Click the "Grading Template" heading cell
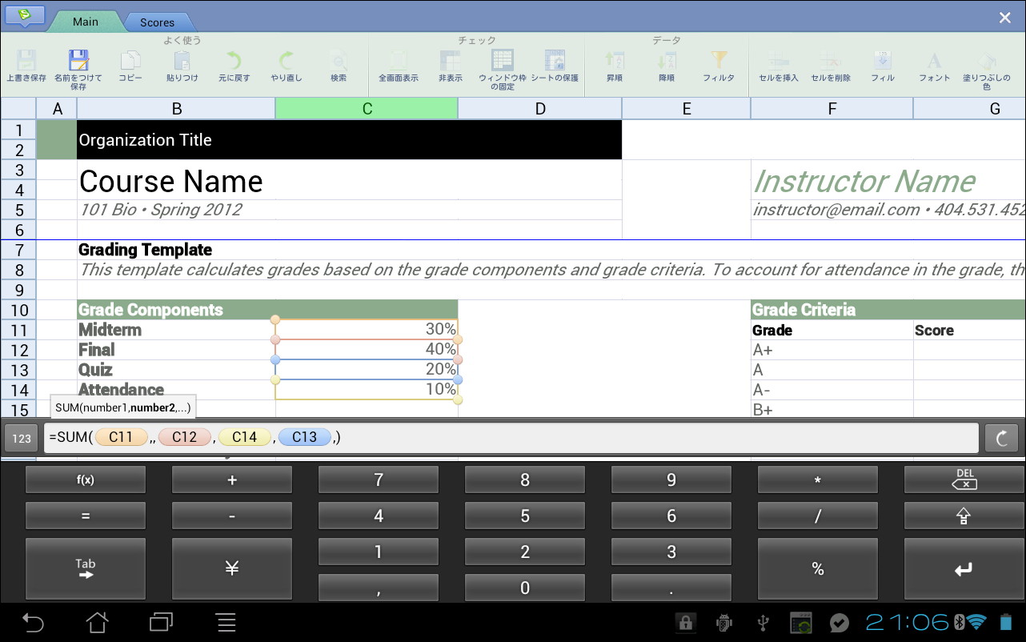The width and height of the screenshot is (1026, 642). 145,250
